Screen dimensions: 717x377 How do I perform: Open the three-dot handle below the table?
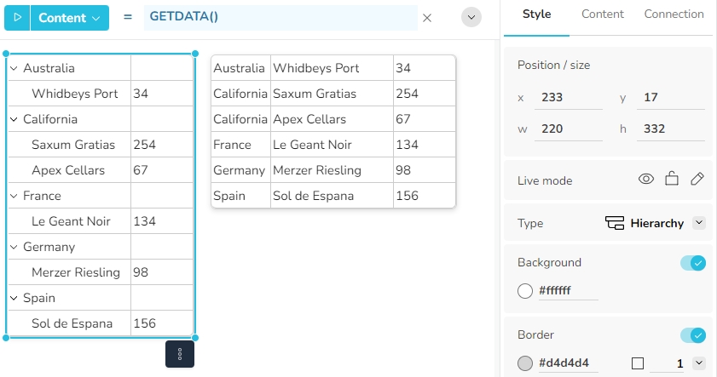[180, 354]
